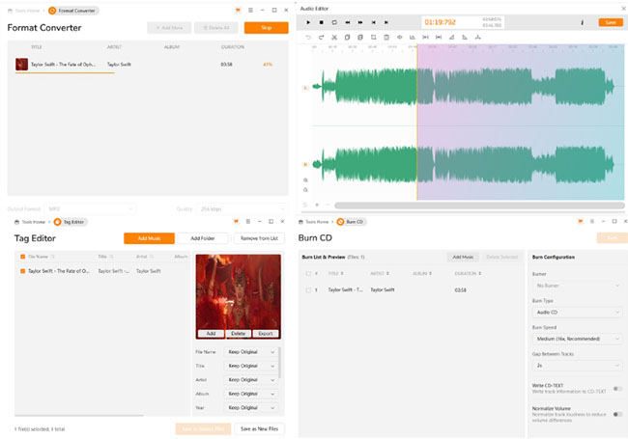Click the volume speaker icon in editing toolbar
Image resolution: width=628 pixels, height=439 pixels.
399,38
